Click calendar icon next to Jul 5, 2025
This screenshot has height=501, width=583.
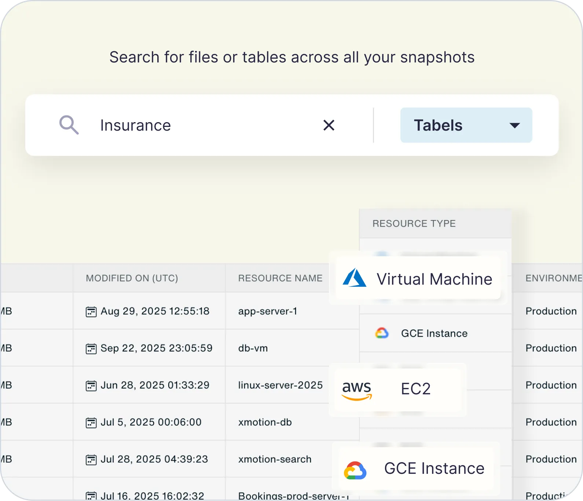pyautogui.click(x=91, y=423)
